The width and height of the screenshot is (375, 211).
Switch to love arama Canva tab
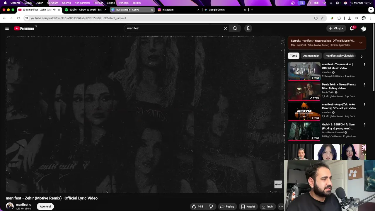[132, 10]
